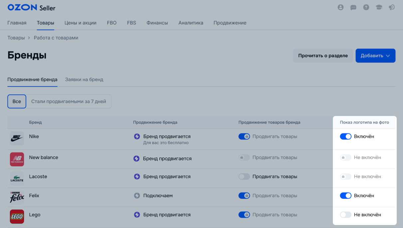
Task: Go to Товары breadcrumb link
Action: (16, 38)
